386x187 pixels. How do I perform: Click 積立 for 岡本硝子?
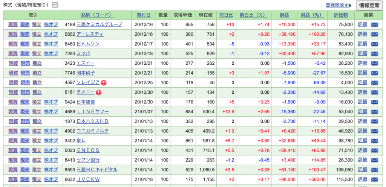[x=37, y=73]
